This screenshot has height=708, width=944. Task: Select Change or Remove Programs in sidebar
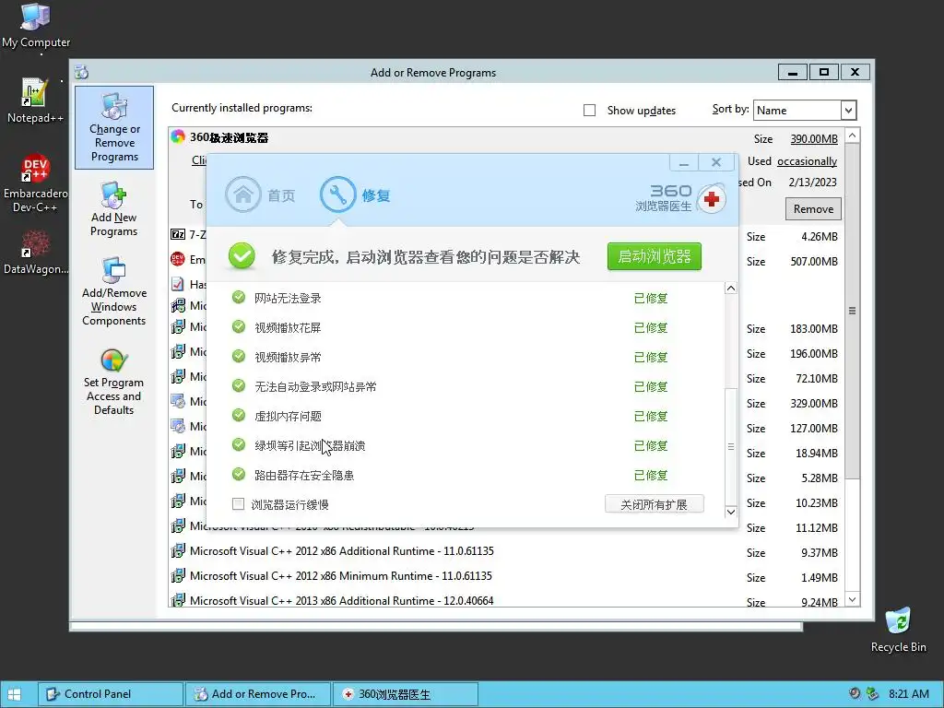[114, 127]
